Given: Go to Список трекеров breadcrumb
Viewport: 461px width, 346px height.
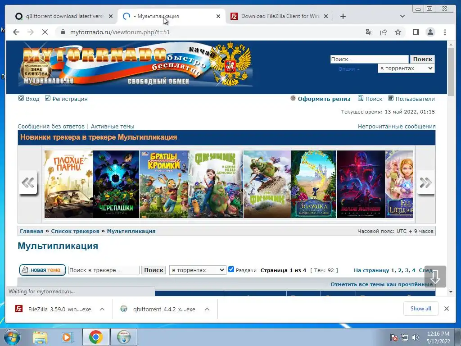Looking at the screenshot, I should pos(75,231).
